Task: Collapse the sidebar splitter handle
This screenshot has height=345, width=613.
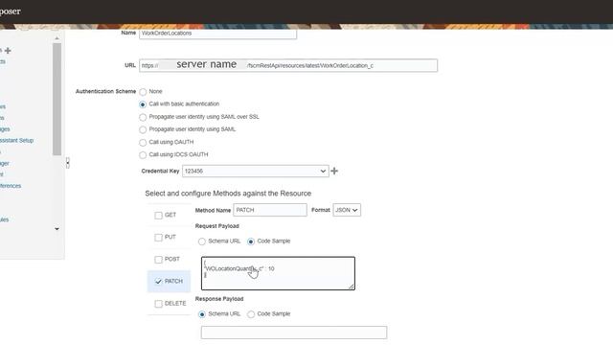Action: (x=68, y=162)
